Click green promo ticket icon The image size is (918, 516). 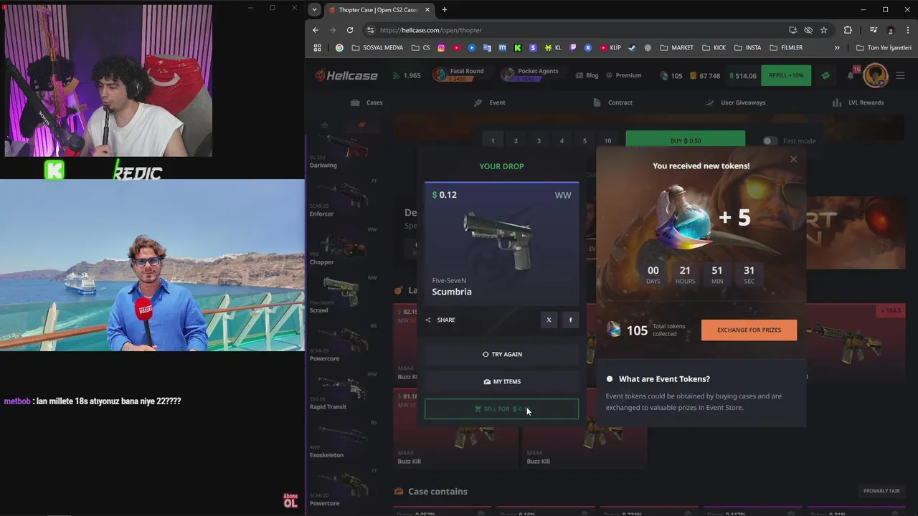825,75
